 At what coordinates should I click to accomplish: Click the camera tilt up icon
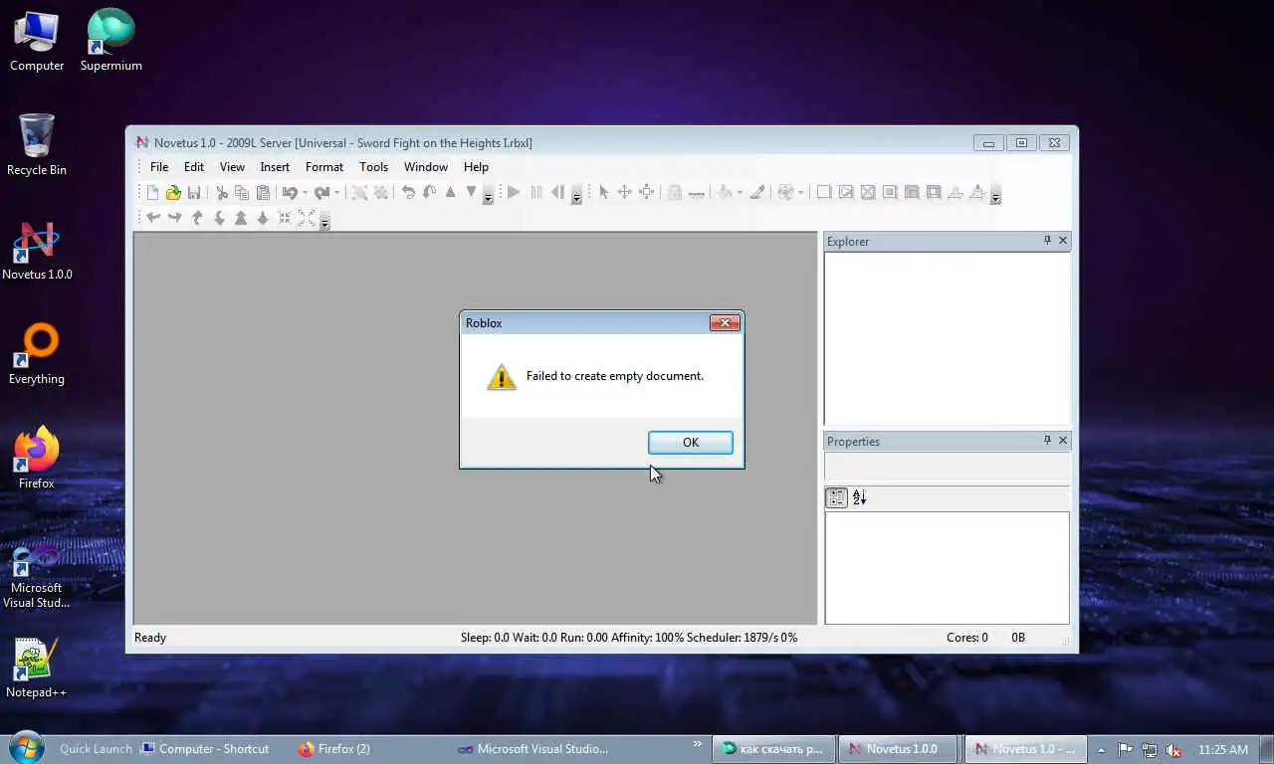197,218
